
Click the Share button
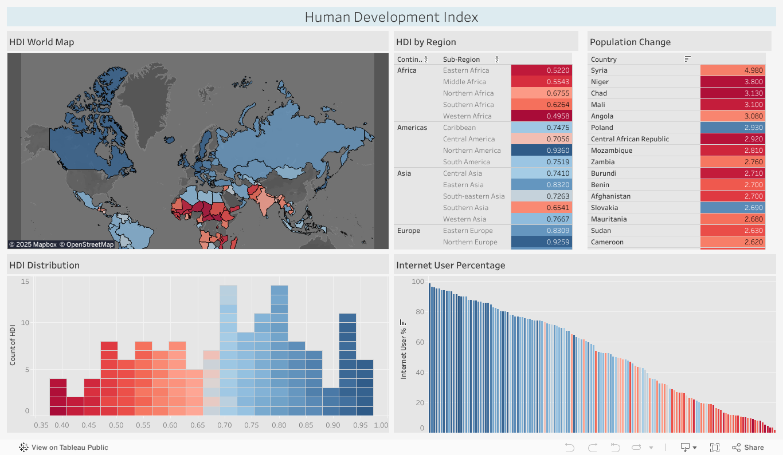[747, 447]
